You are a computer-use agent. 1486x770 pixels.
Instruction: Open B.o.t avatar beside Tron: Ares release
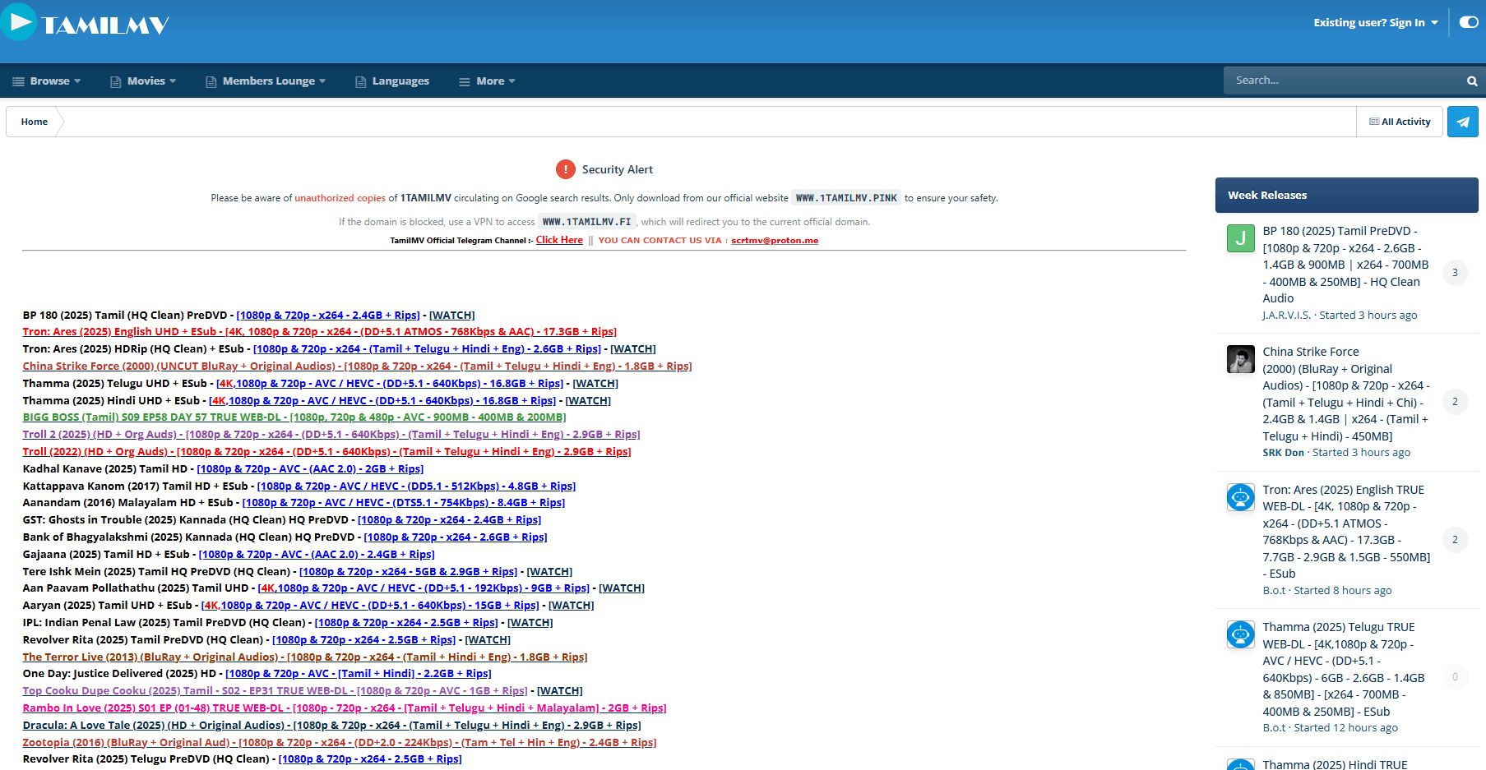tap(1240, 497)
